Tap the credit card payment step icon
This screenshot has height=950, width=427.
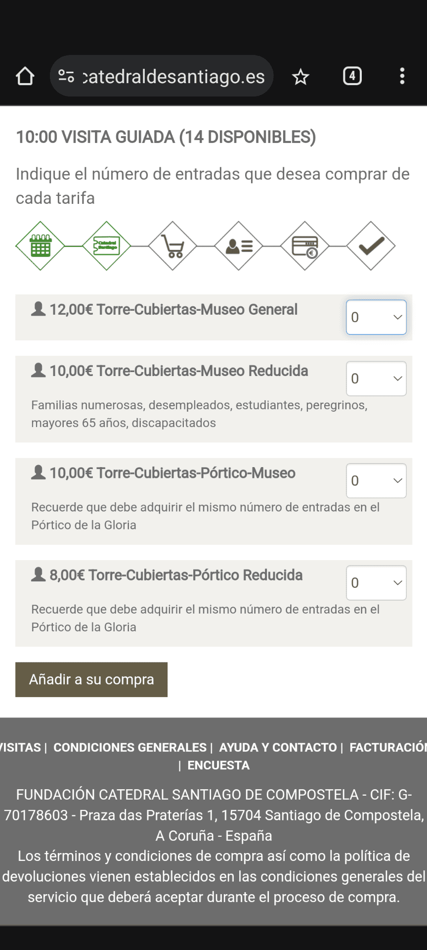305,246
